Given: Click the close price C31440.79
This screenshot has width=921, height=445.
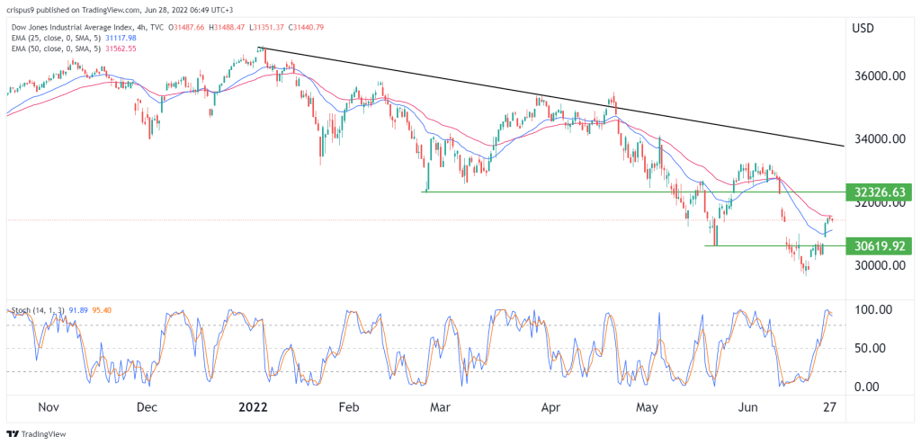Looking at the screenshot, I should pos(304,28).
